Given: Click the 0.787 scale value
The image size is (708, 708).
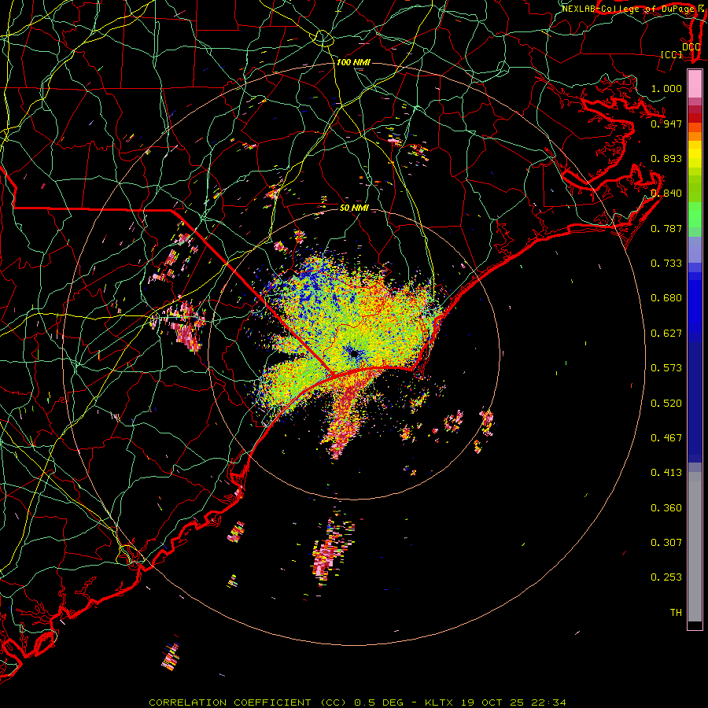Looking at the screenshot, I should (666, 228).
